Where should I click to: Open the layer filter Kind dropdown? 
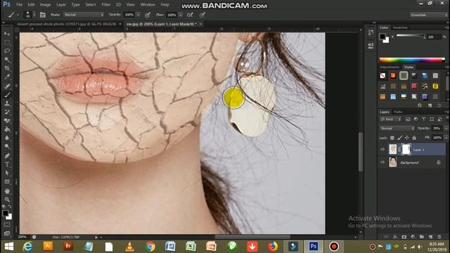pyautogui.click(x=391, y=119)
